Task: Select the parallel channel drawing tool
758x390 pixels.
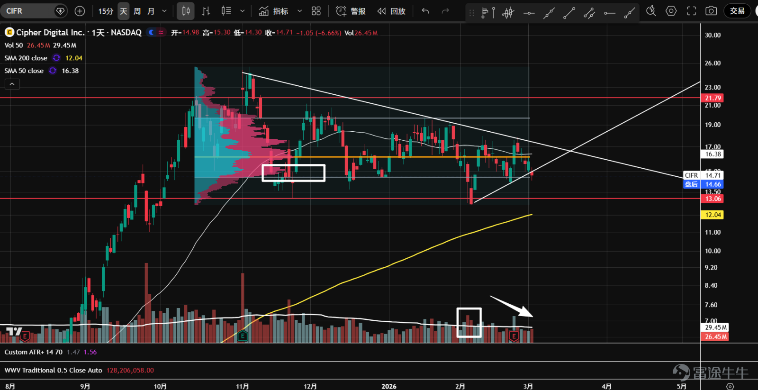Action: (x=589, y=13)
